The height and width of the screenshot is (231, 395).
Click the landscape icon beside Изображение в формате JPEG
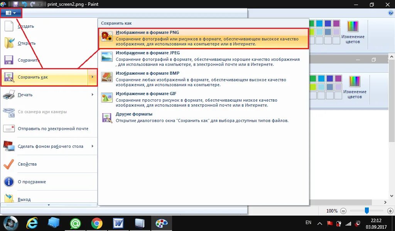pos(107,57)
